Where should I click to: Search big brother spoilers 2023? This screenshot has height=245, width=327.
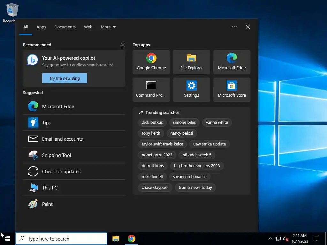pos(197,166)
